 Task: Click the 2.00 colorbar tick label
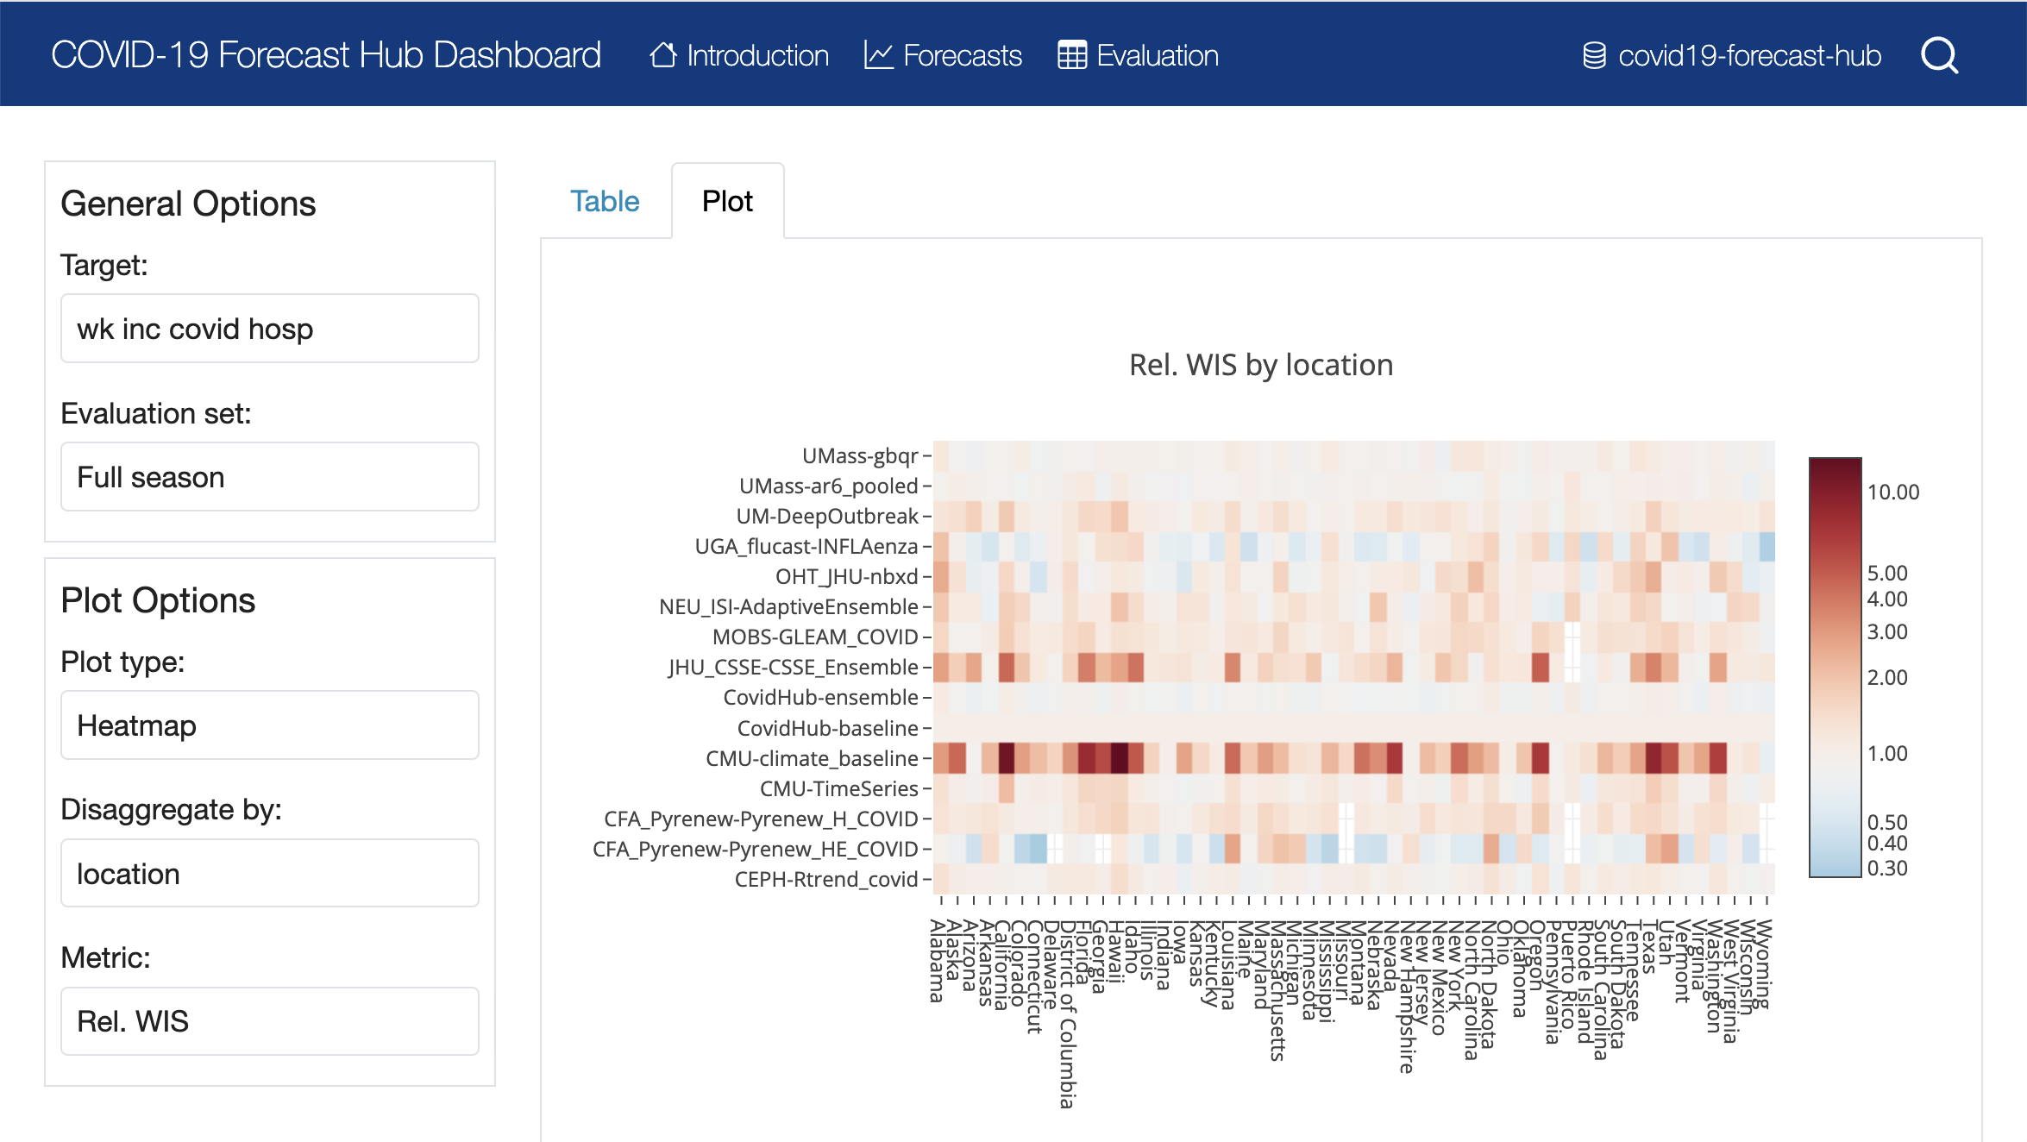click(x=1887, y=677)
